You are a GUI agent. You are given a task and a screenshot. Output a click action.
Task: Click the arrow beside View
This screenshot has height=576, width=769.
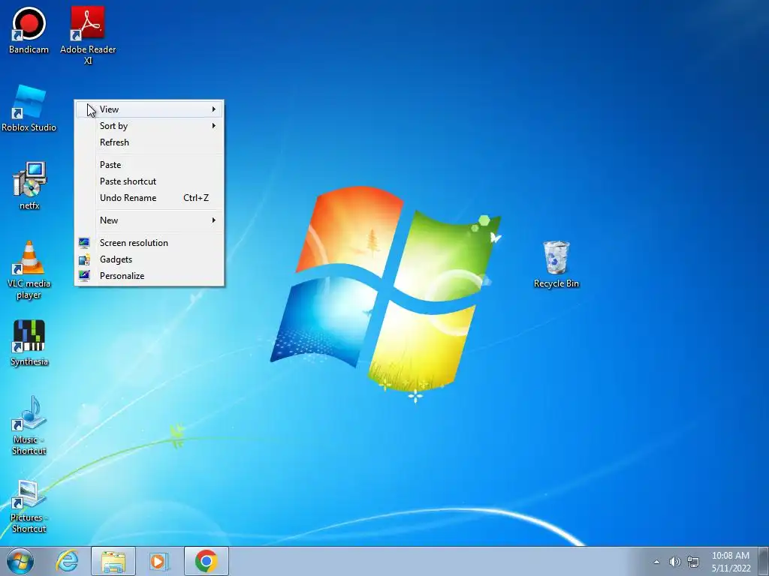point(214,109)
